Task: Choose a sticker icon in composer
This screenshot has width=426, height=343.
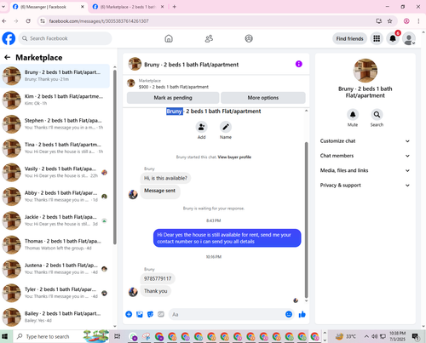Action: point(150,314)
